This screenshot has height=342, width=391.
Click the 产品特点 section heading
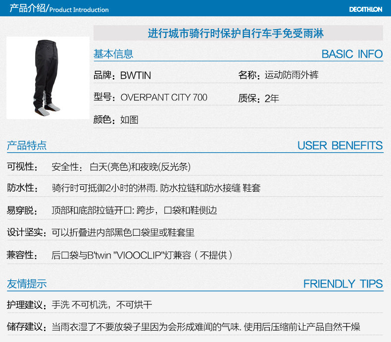click(x=27, y=145)
